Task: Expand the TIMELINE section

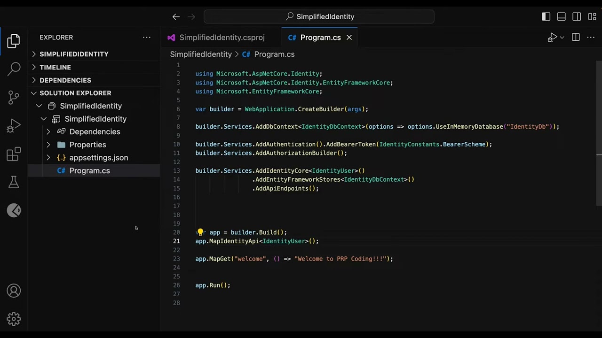Action: (94, 67)
